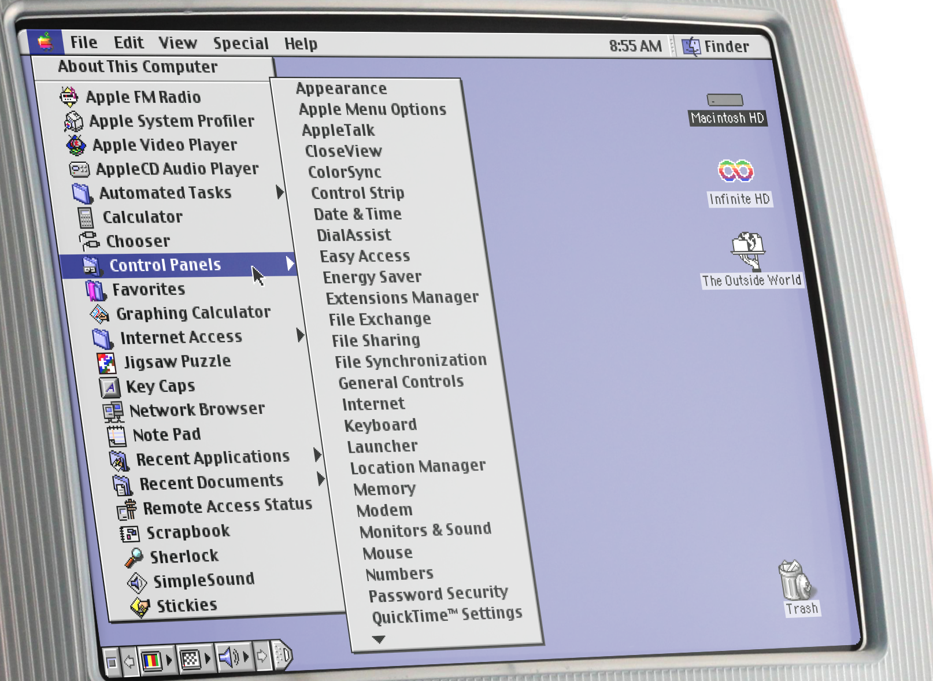Click The Outside World desktop icon
933x681 pixels.
(x=748, y=251)
